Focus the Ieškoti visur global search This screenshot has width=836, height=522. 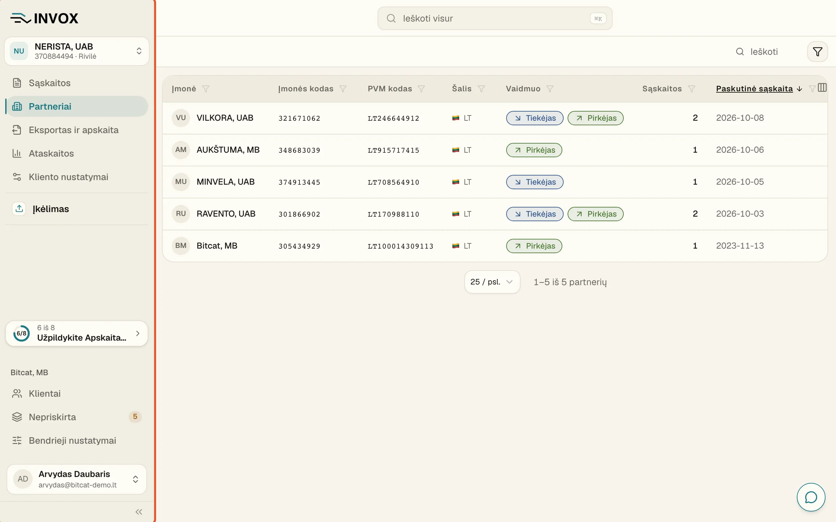pos(495,18)
